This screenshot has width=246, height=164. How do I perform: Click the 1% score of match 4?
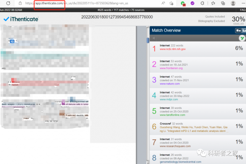coord(239,95)
